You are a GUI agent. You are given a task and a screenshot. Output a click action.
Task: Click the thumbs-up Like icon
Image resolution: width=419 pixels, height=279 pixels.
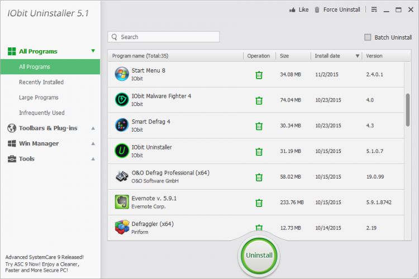coord(292,10)
